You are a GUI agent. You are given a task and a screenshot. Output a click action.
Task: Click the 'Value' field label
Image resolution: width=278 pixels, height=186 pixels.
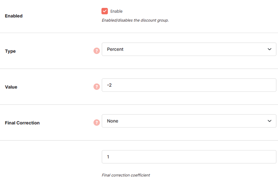pyautogui.click(x=11, y=87)
